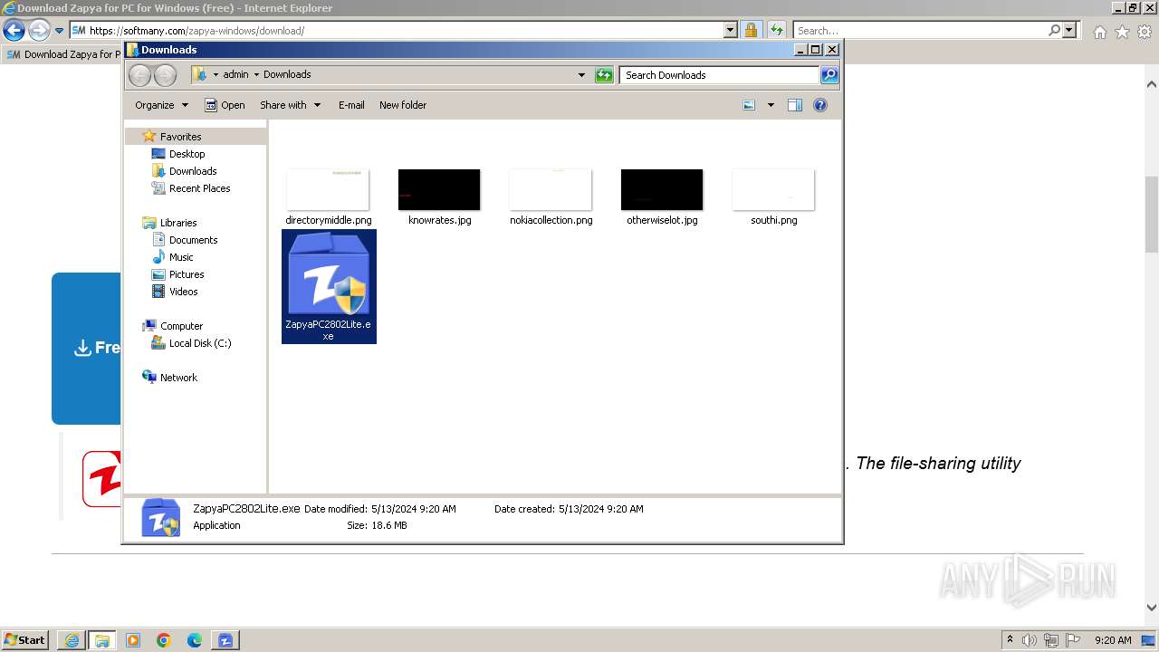
Task: Click admin in the breadcrumb path
Action: 235,75
